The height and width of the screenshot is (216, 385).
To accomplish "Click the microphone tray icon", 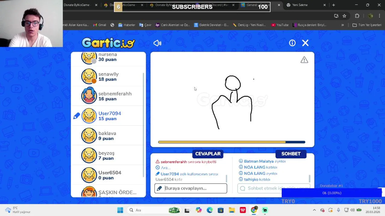I will pos(338,210).
